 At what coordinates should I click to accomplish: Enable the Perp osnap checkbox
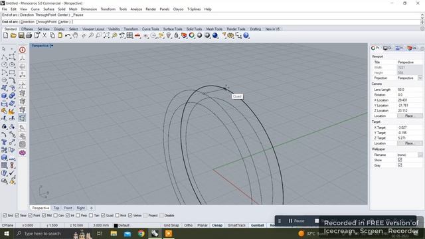[78, 215]
